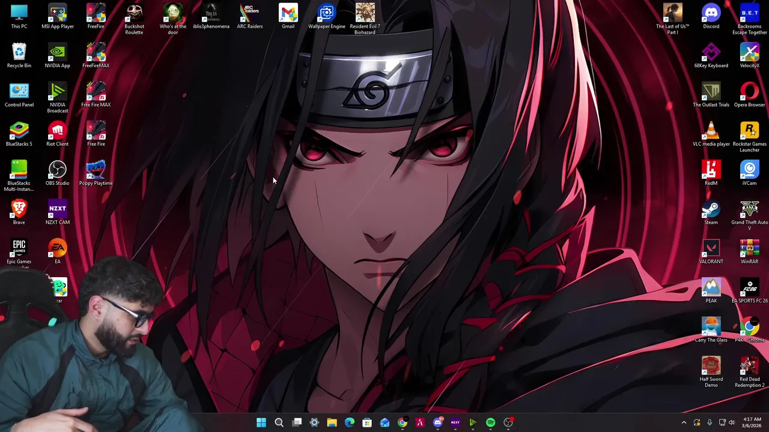
Task: Open ARC Raiders desktop shortcut
Action: [x=250, y=16]
